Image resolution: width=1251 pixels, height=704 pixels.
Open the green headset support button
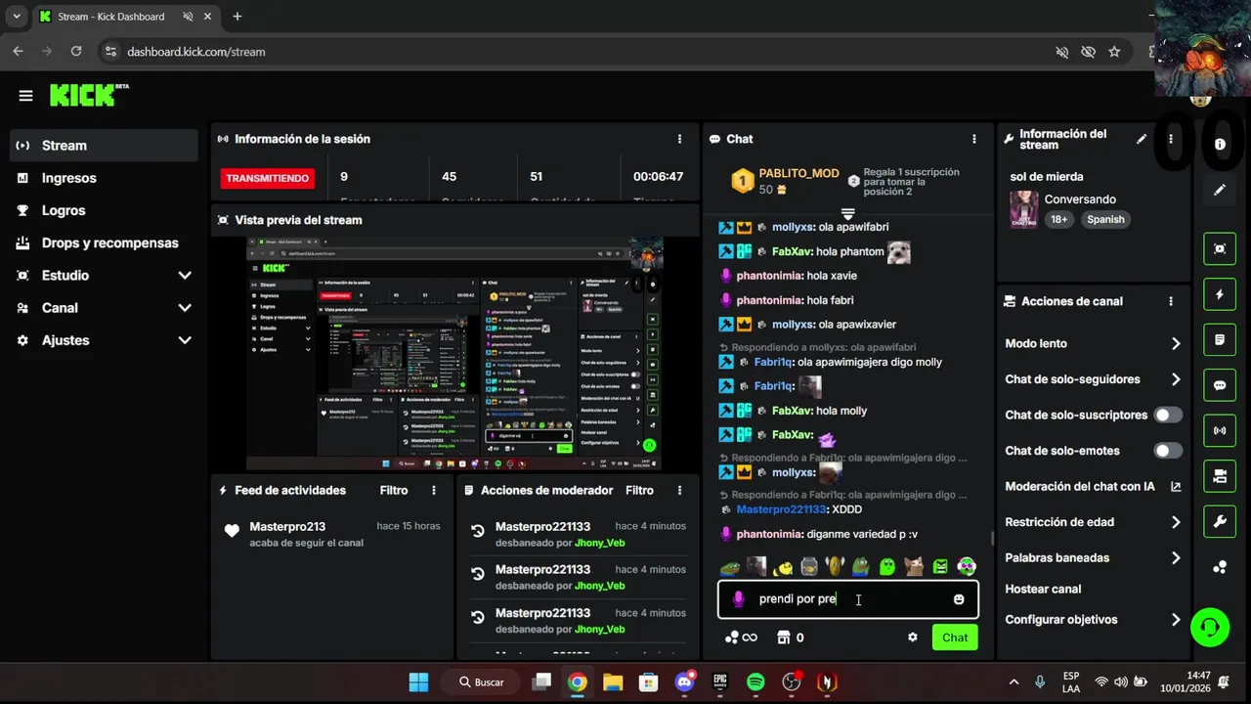(x=1210, y=627)
